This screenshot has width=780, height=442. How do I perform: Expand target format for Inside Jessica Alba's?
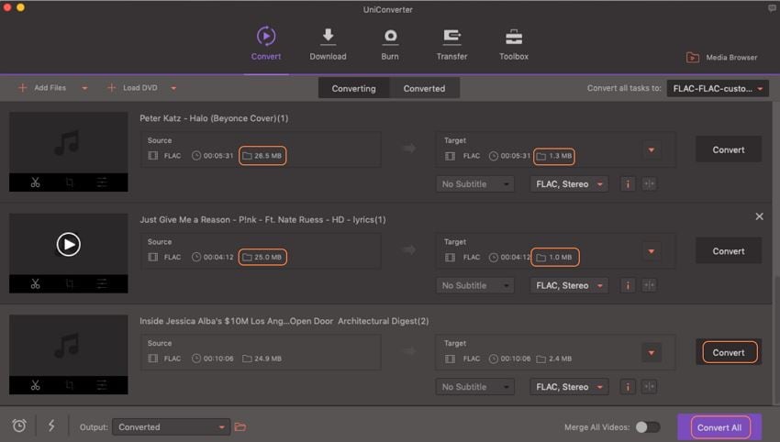coord(652,352)
